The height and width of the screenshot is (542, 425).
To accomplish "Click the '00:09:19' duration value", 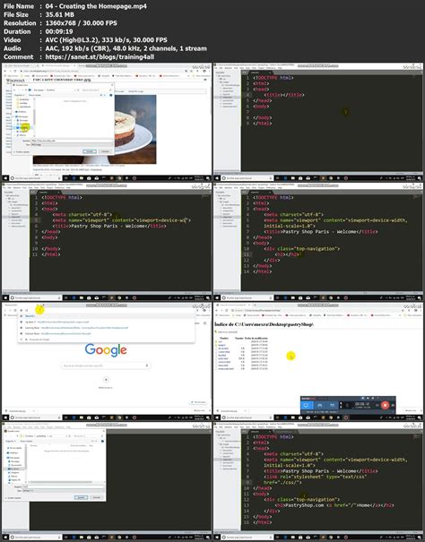I will click(59, 31).
